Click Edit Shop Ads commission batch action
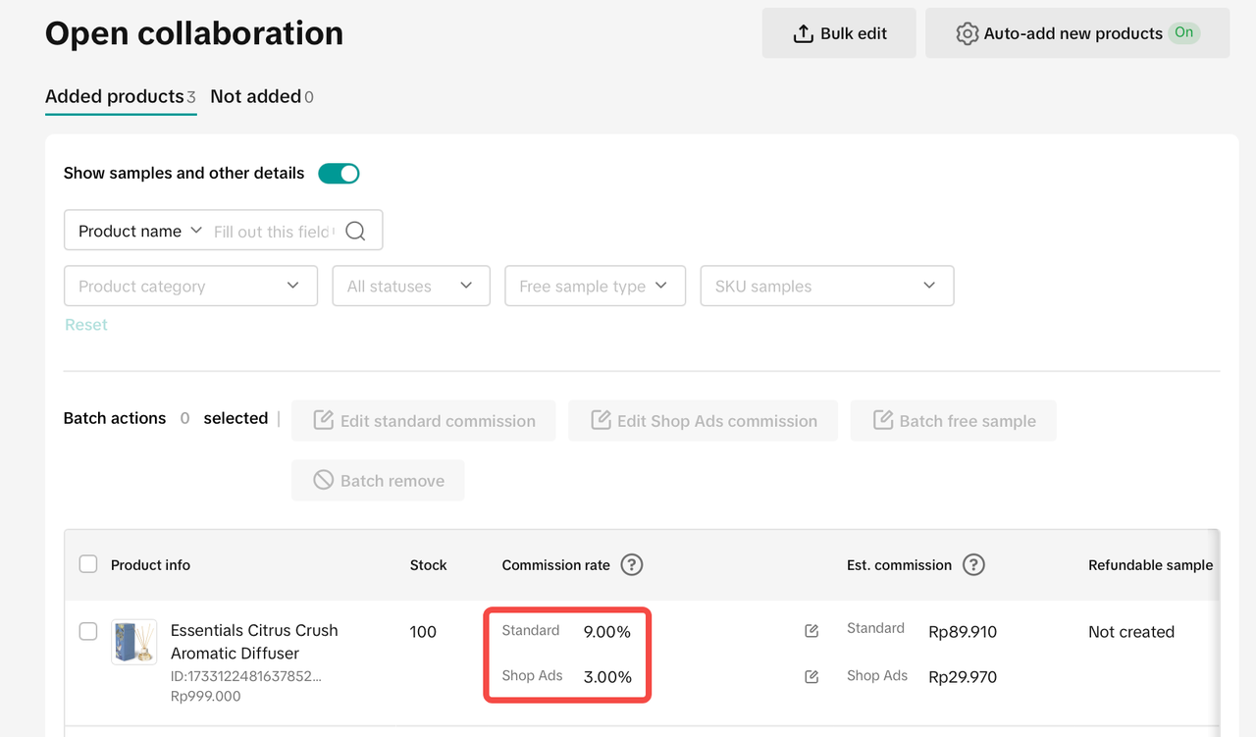Image resolution: width=1256 pixels, height=737 pixels. tap(703, 421)
